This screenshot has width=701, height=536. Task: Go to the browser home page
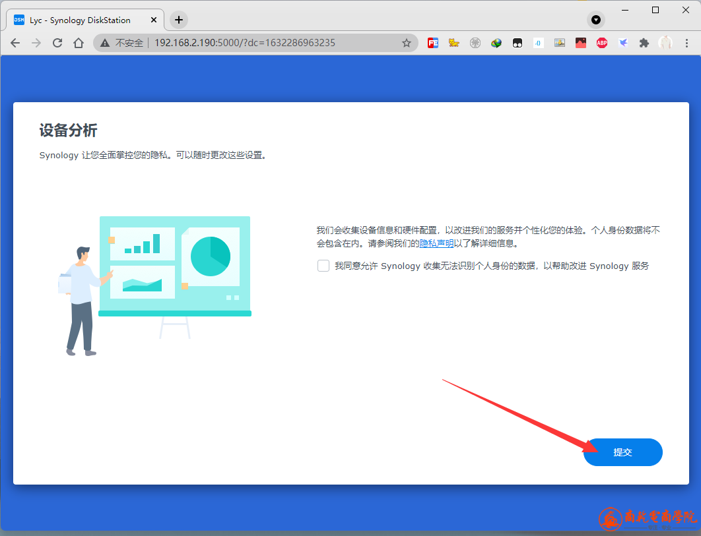[x=79, y=43]
